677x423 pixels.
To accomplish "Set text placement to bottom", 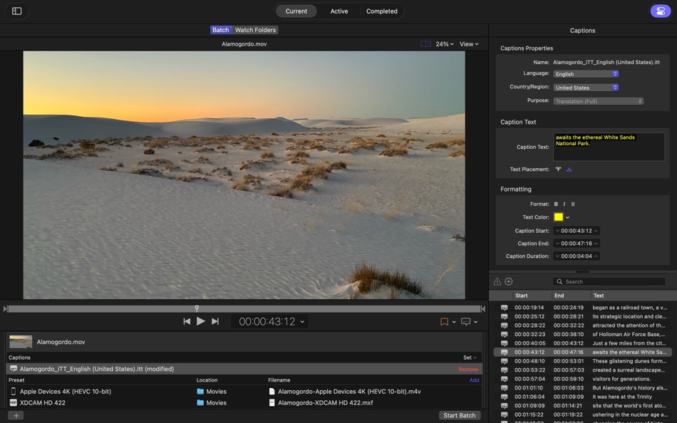I will 569,169.
